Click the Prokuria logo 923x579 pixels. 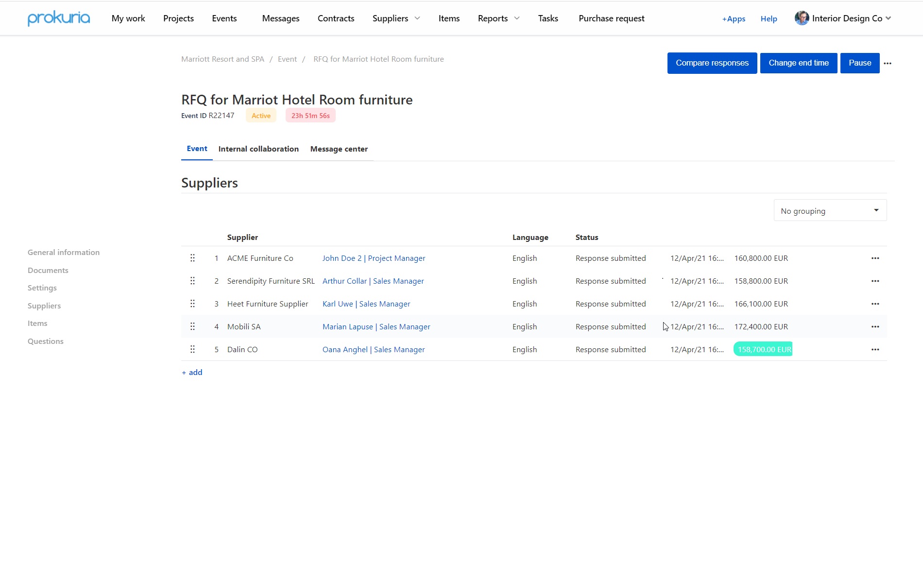(x=59, y=18)
